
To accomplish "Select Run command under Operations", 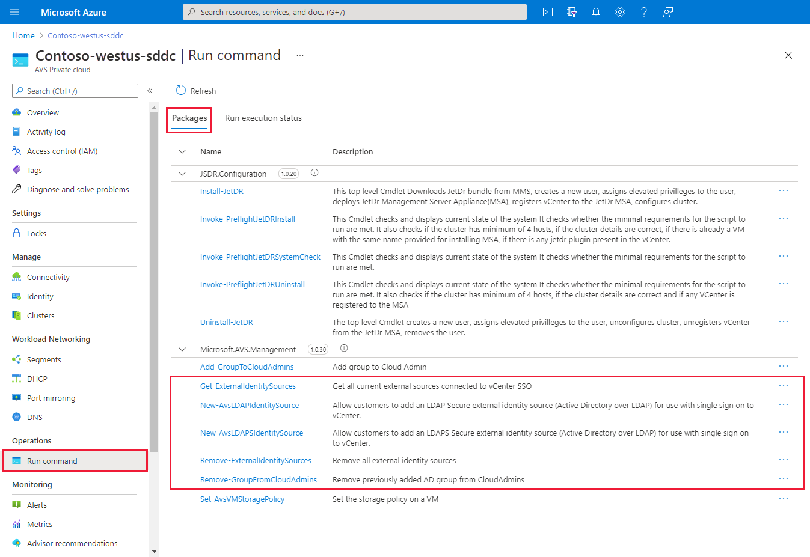I will tap(75, 461).
